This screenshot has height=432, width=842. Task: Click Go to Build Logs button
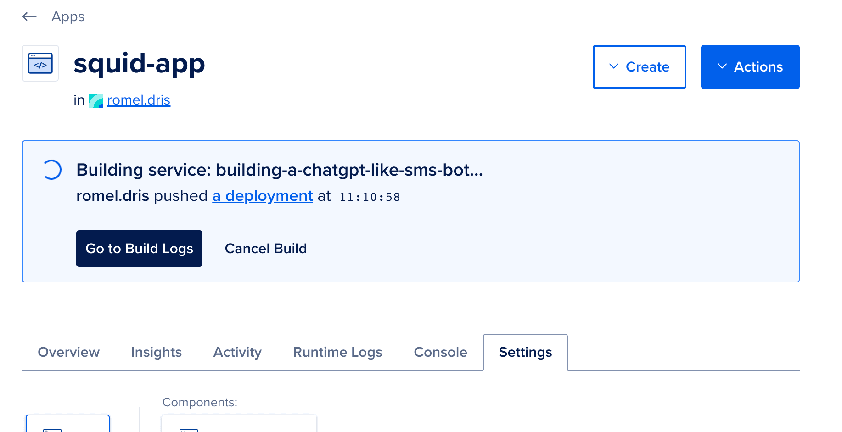pos(139,249)
